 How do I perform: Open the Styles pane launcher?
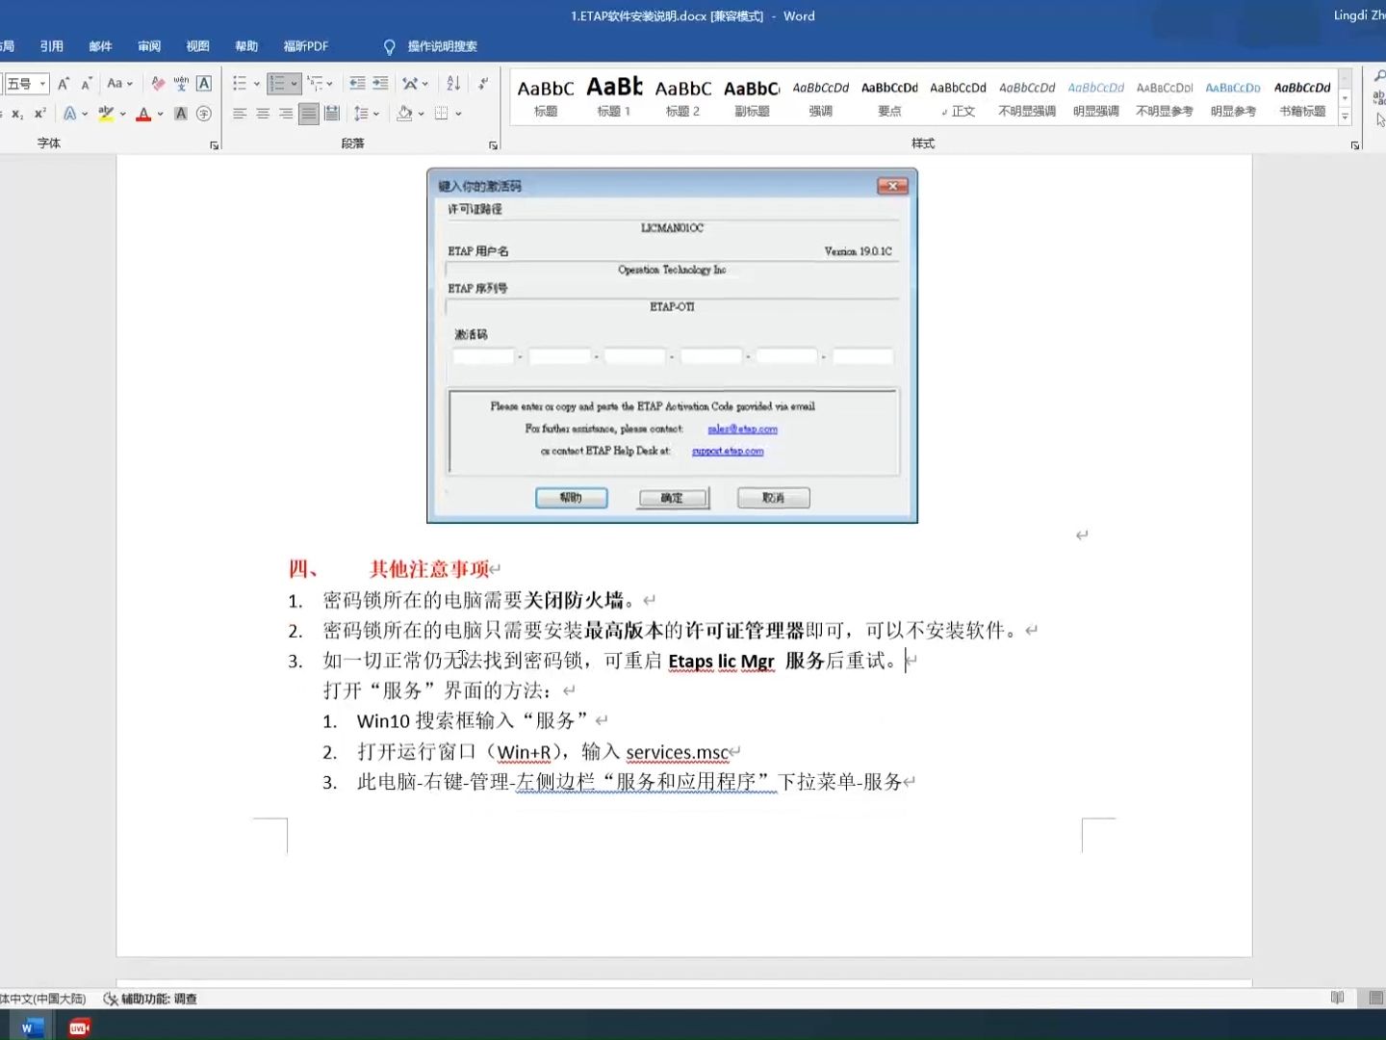(x=1355, y=145)
